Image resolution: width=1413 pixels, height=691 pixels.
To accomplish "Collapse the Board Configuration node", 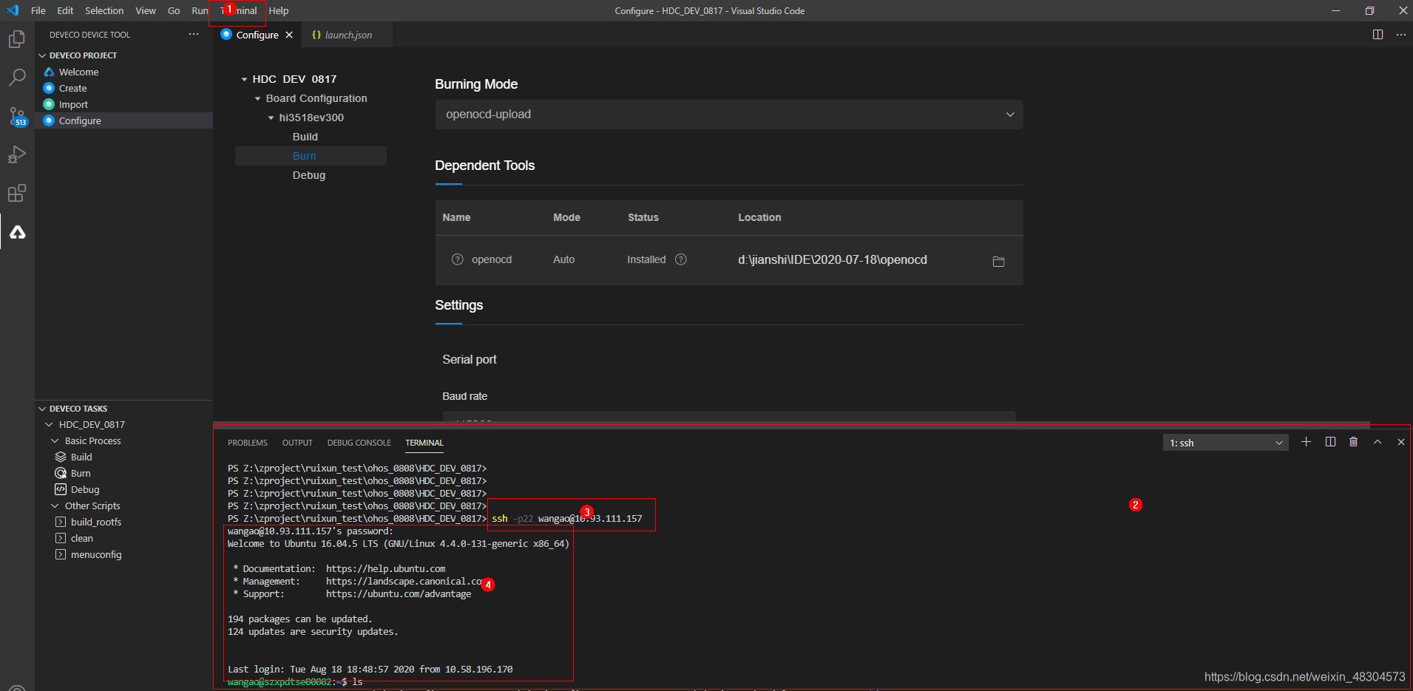I will pyautogui.click(x=257, y=98).
